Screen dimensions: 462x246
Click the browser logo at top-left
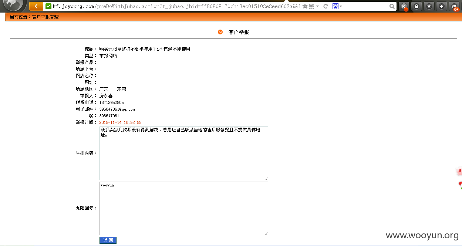point(13,5)
